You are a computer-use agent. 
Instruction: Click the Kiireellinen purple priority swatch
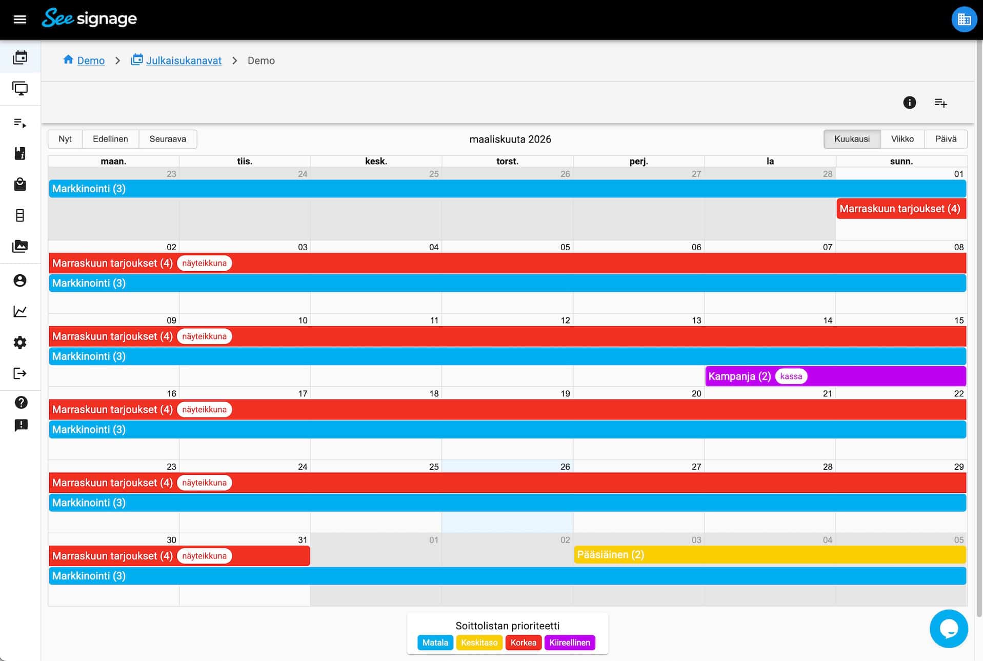pos(569,643)
